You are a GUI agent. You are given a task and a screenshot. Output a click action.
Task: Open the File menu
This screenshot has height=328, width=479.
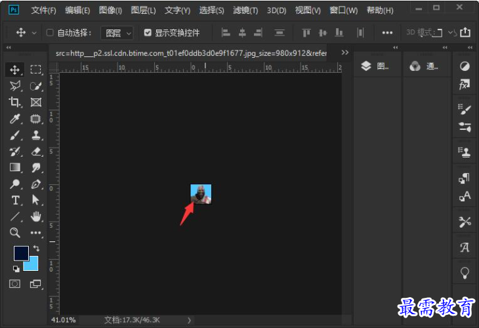pos(44,10)
